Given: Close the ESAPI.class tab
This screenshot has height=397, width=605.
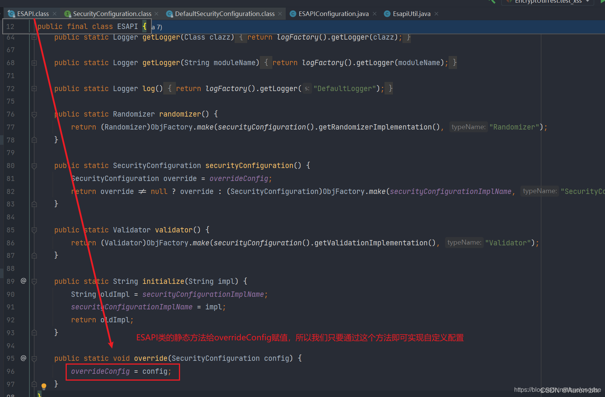Looking at the screenshot, I should [x=55, y=14].
